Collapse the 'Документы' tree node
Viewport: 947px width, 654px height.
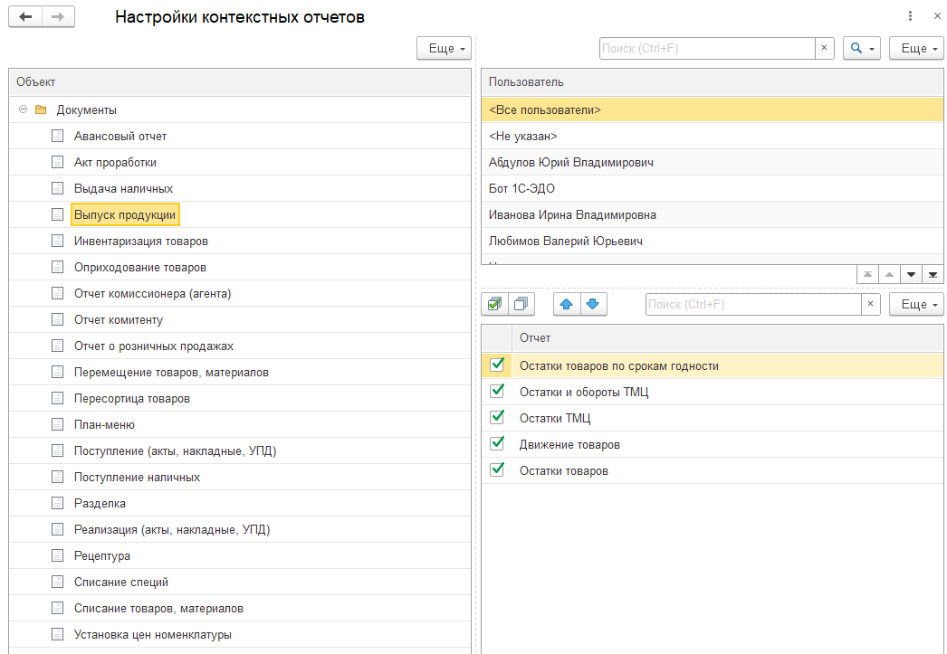23,110
